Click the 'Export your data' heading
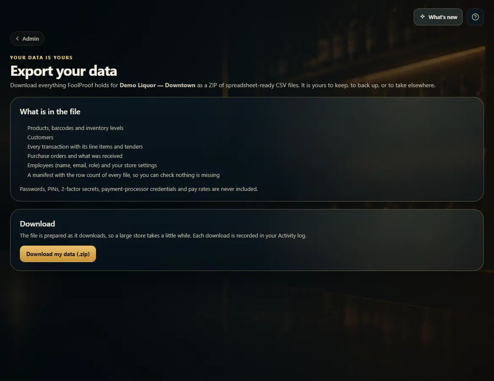 [x=63, y=71]
